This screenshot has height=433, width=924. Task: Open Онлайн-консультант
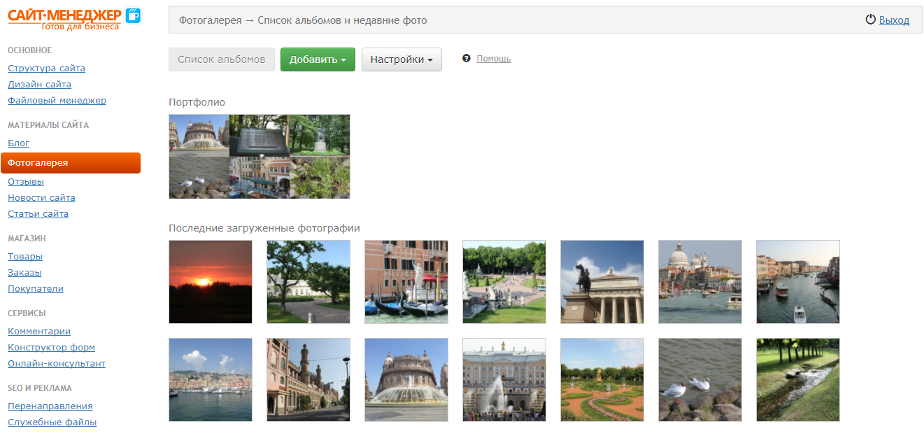(57, 364)
